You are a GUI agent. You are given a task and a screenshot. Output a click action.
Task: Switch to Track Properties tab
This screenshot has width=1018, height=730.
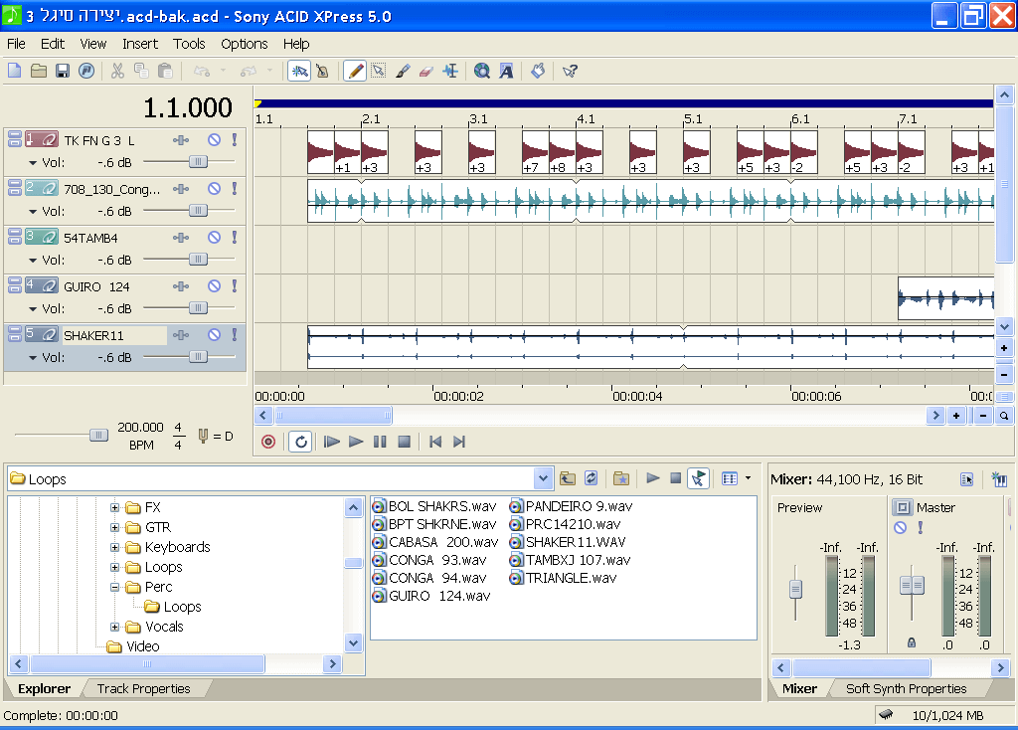(x=143, y=688)
